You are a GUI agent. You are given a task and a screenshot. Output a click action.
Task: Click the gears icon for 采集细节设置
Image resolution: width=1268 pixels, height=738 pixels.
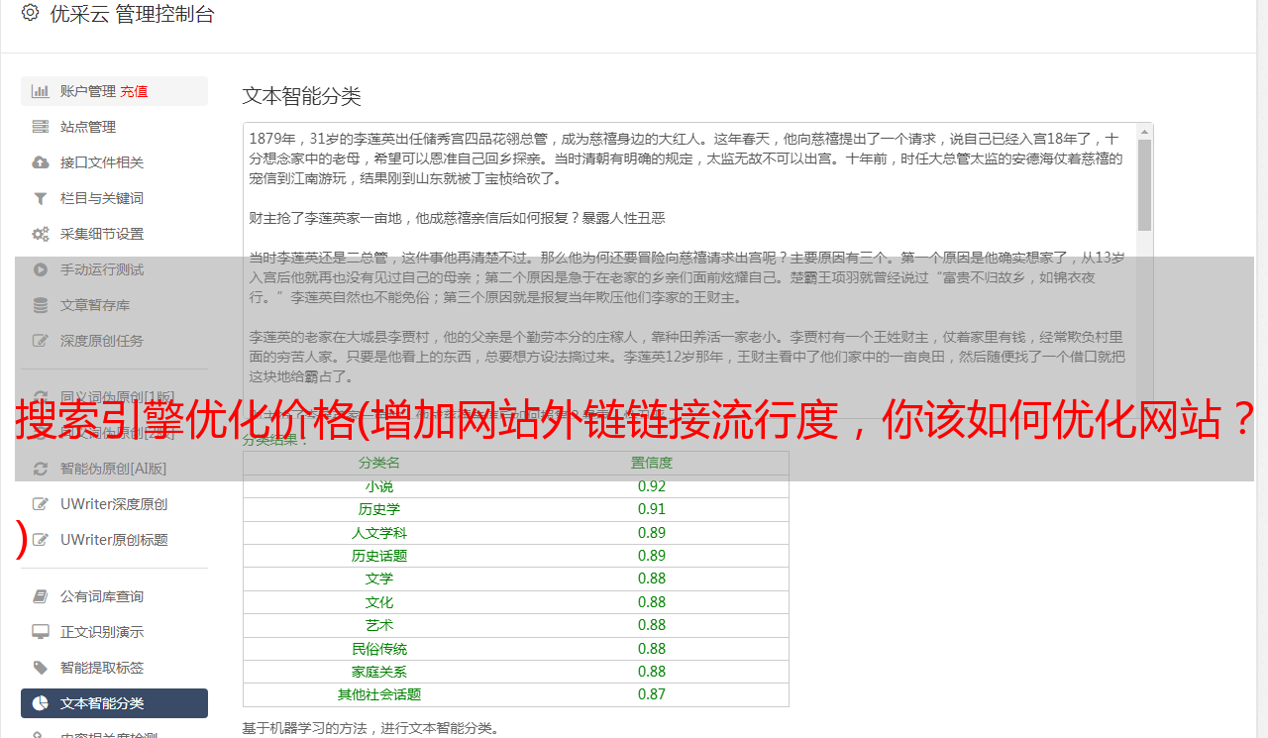click(x=41, y=234)
